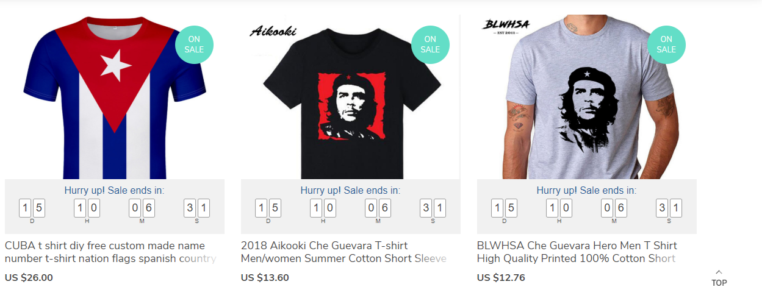Click ON SALE badge on Cuba shirt
The image size is (762, 287).
click(x=194, y=44)
